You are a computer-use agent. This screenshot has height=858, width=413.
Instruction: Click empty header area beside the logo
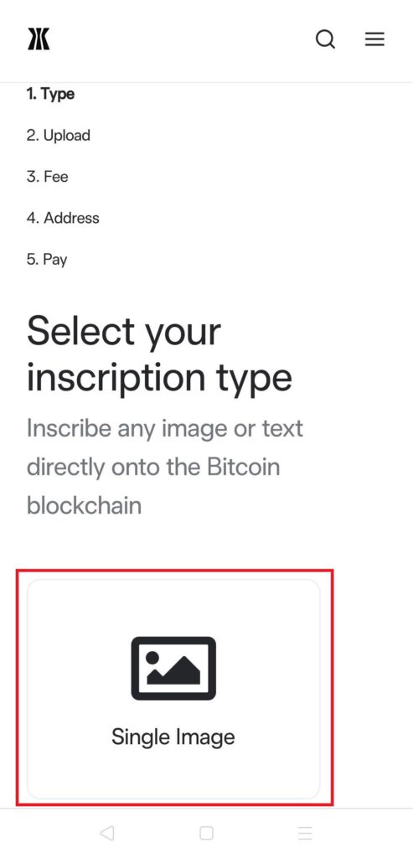pyautogui.click(x=180, y=39)
